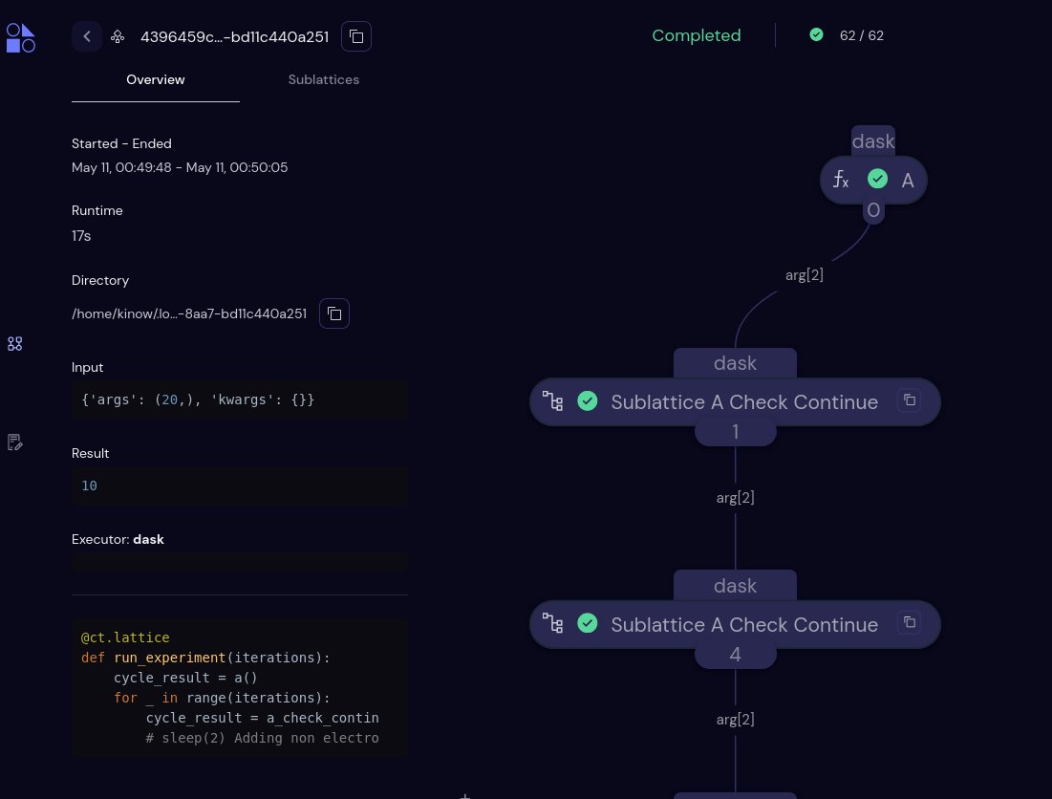Click arg[2] edge label below node 1

coord(736,498)
